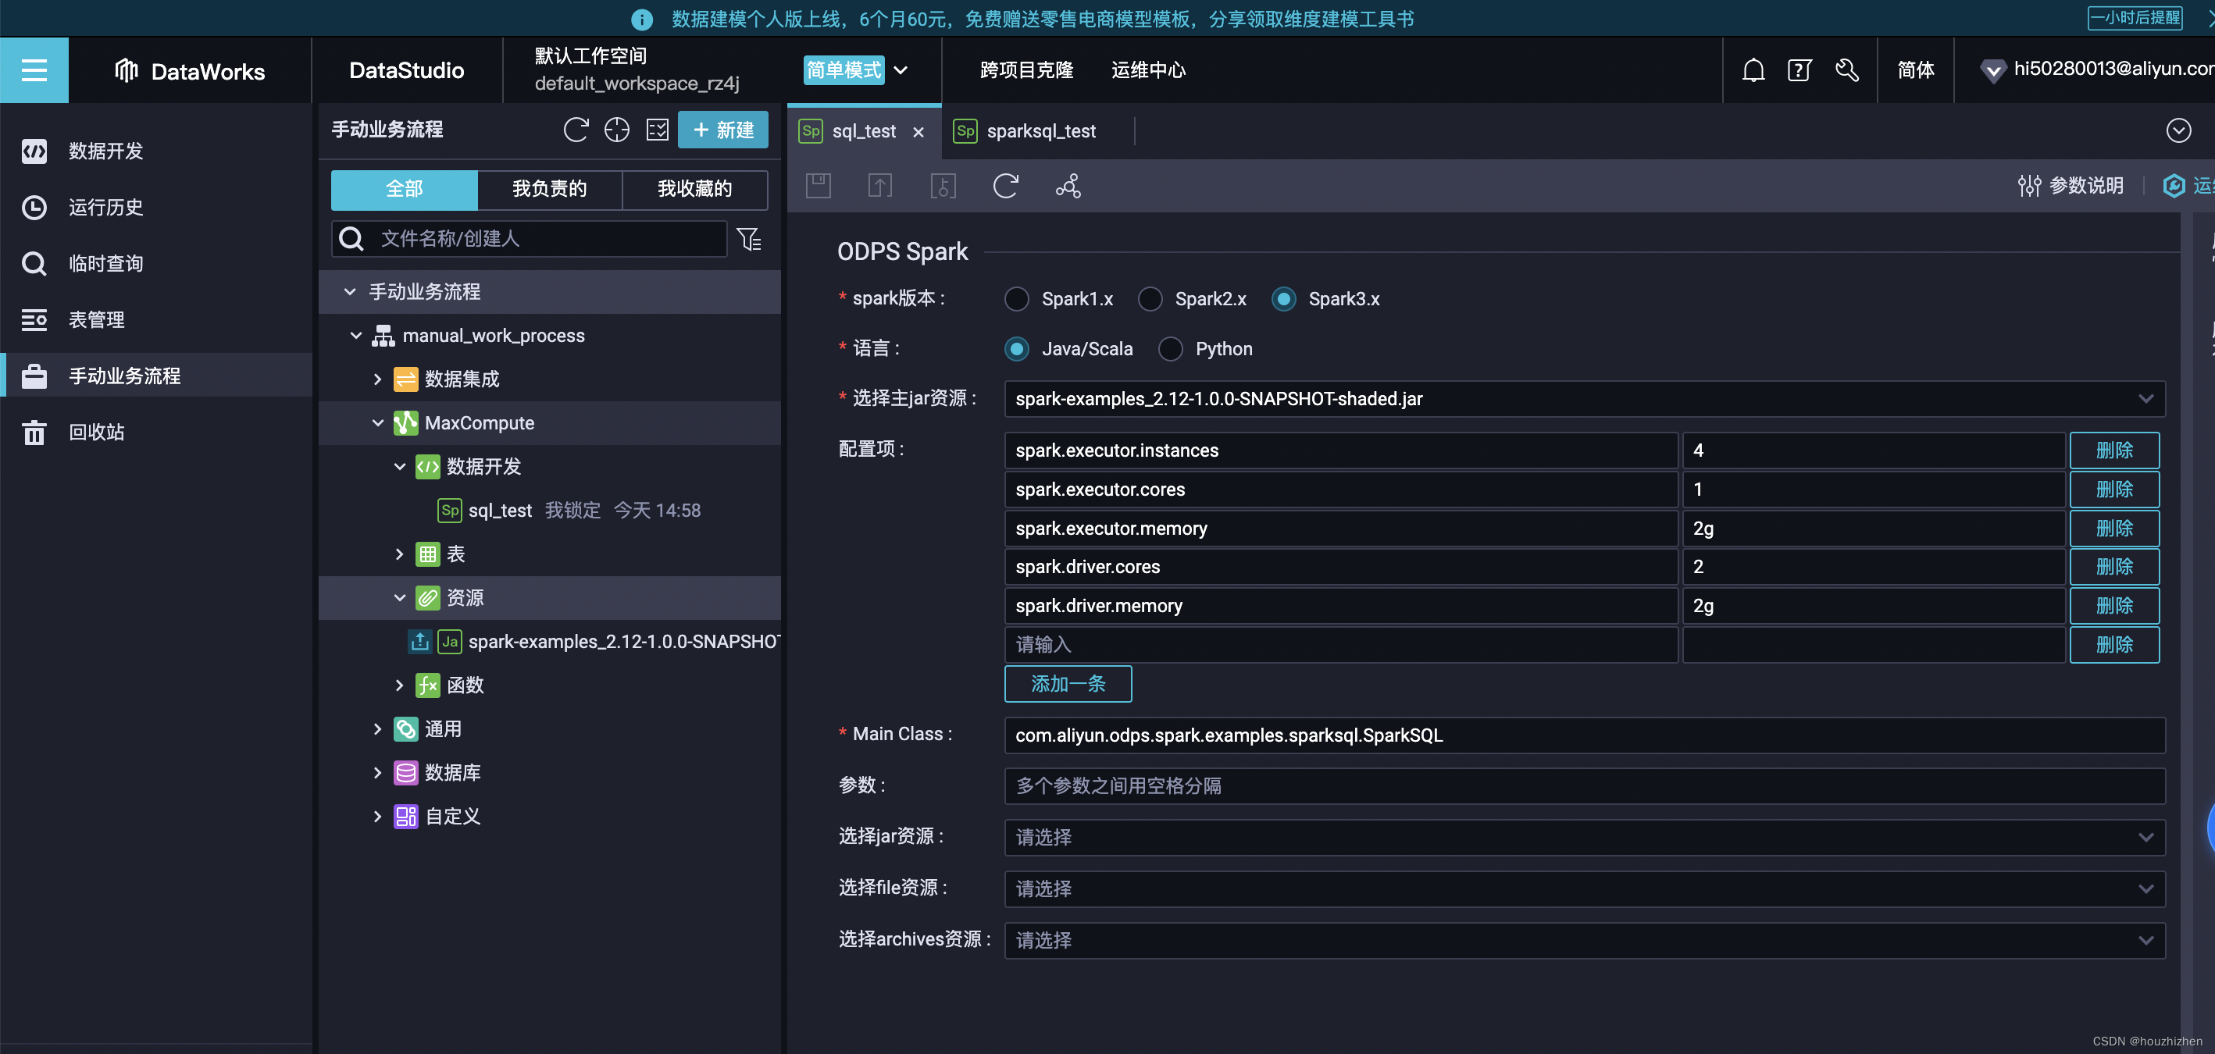Expand 数据库 tree node
The width and height of the screenshot is (2215, 1054).
[x=377, y=773]
